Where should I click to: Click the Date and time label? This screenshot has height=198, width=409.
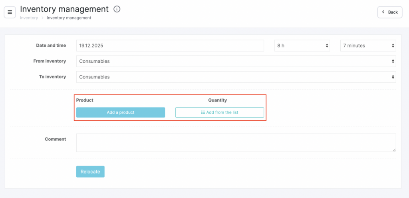coord(51,46)
